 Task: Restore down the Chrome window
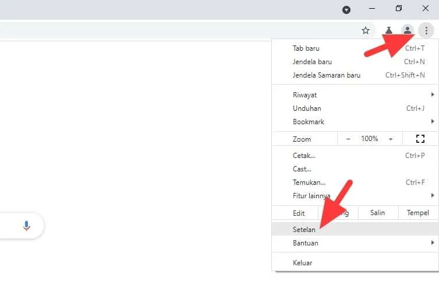click(399, 9)
